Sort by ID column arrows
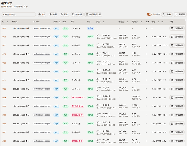The width and height of the screenshot is (187, 146). [7, 22]
